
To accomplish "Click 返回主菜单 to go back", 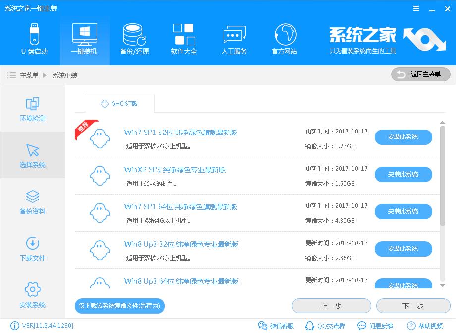I will coord(420,74).
